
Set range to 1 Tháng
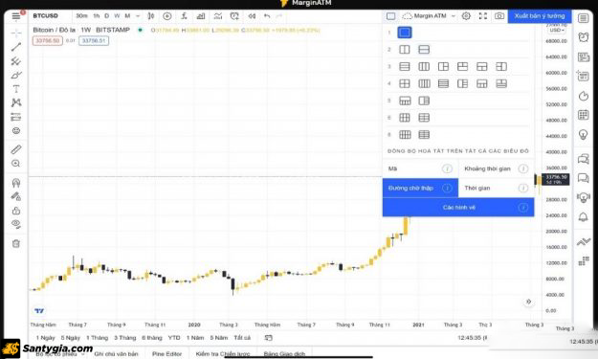[97, 338]
